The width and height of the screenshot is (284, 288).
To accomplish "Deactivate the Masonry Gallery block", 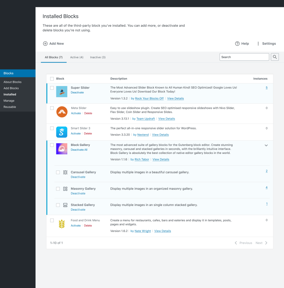I will click(x=78, y=193).
